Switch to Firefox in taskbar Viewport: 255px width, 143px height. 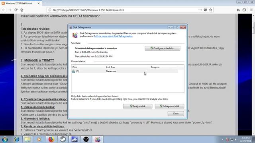pyautogui.click(x=51, y=139)
